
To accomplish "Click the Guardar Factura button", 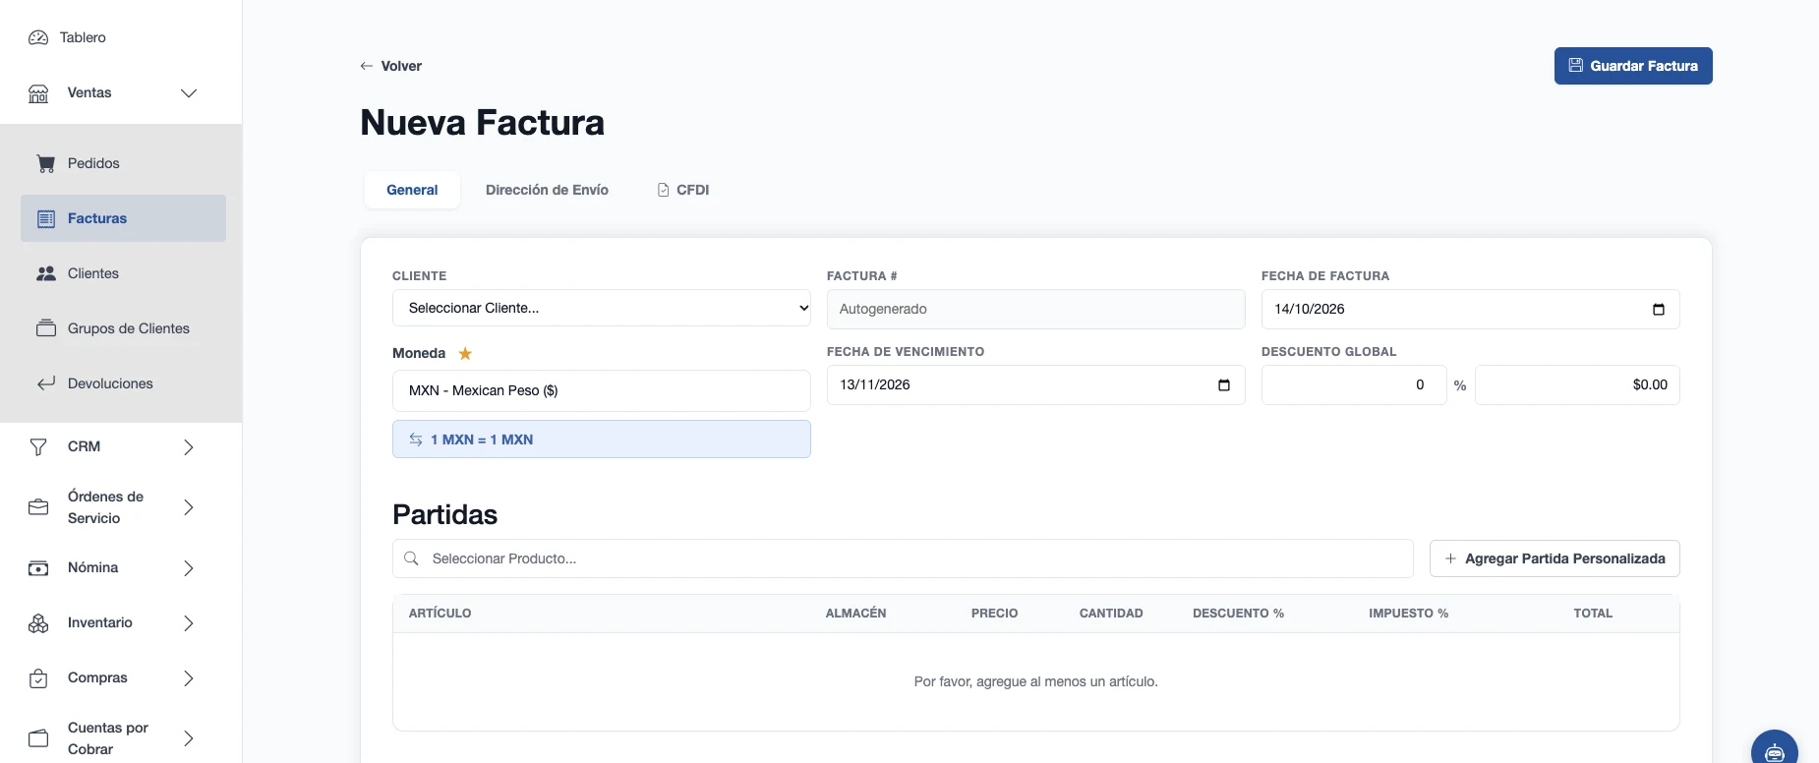I will [x=1633, y=66].
